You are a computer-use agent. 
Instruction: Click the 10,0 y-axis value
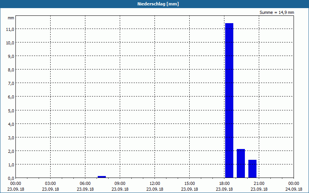[x=10, y=43]
